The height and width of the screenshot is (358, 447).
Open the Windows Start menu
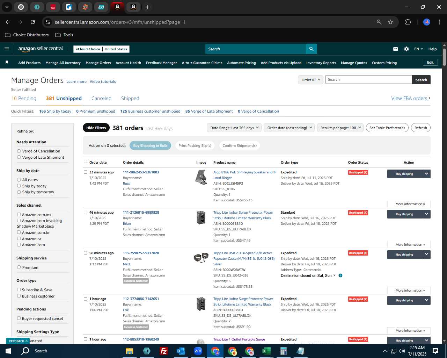(x=8, y=351)
